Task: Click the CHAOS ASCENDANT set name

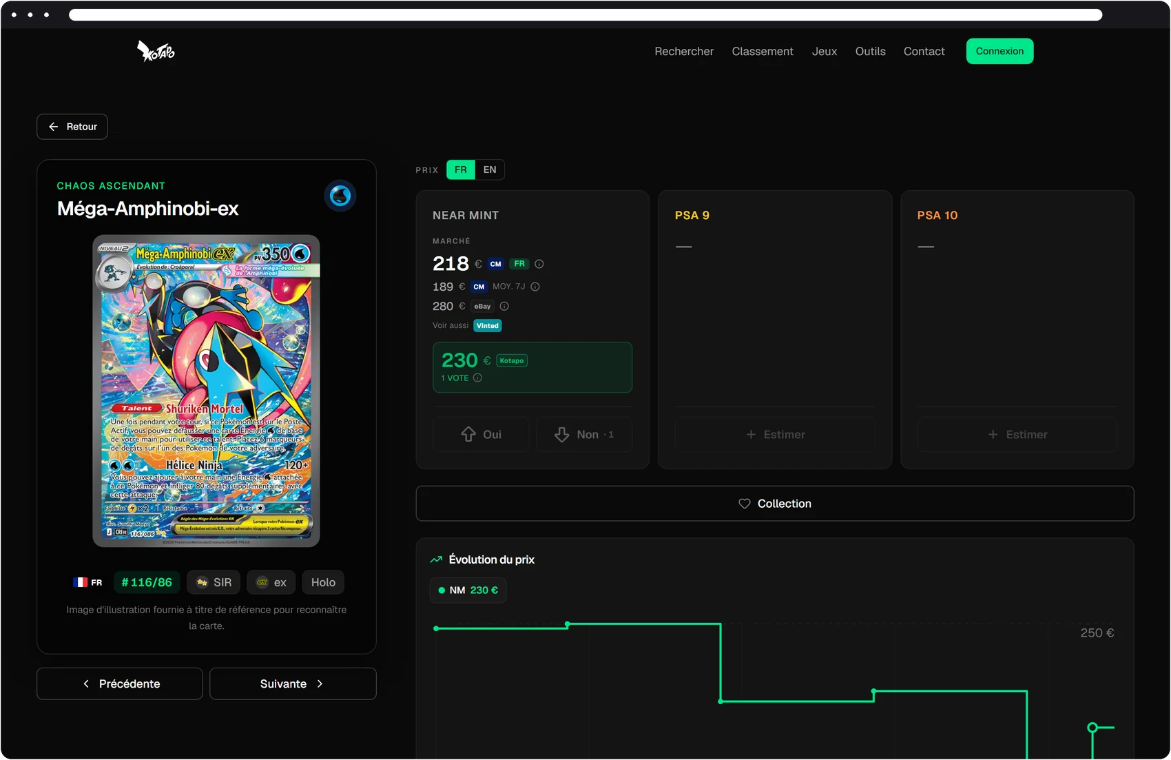Action: (x=111, y=186)
